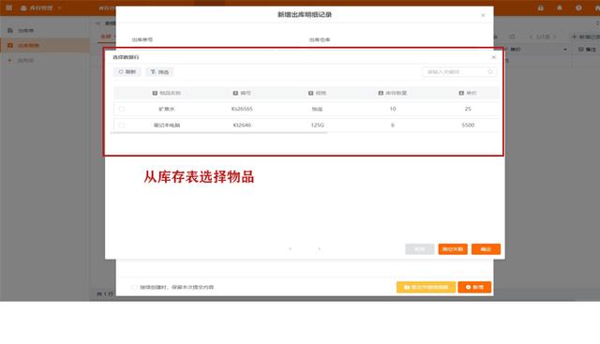The image size is (600, 344).
Task: Click the orange 确定 button
Action: pos(486,249)
